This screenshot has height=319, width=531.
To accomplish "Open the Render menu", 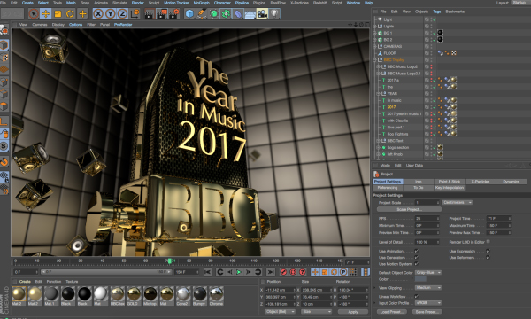I will [137, 3].
